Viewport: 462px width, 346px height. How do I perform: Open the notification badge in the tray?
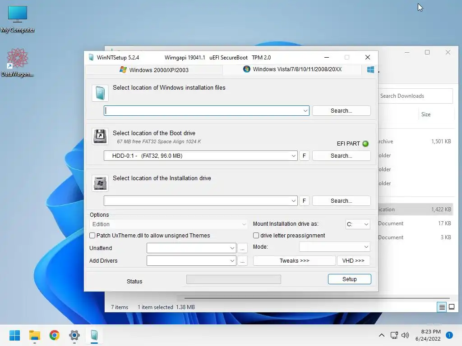point(449,335)
